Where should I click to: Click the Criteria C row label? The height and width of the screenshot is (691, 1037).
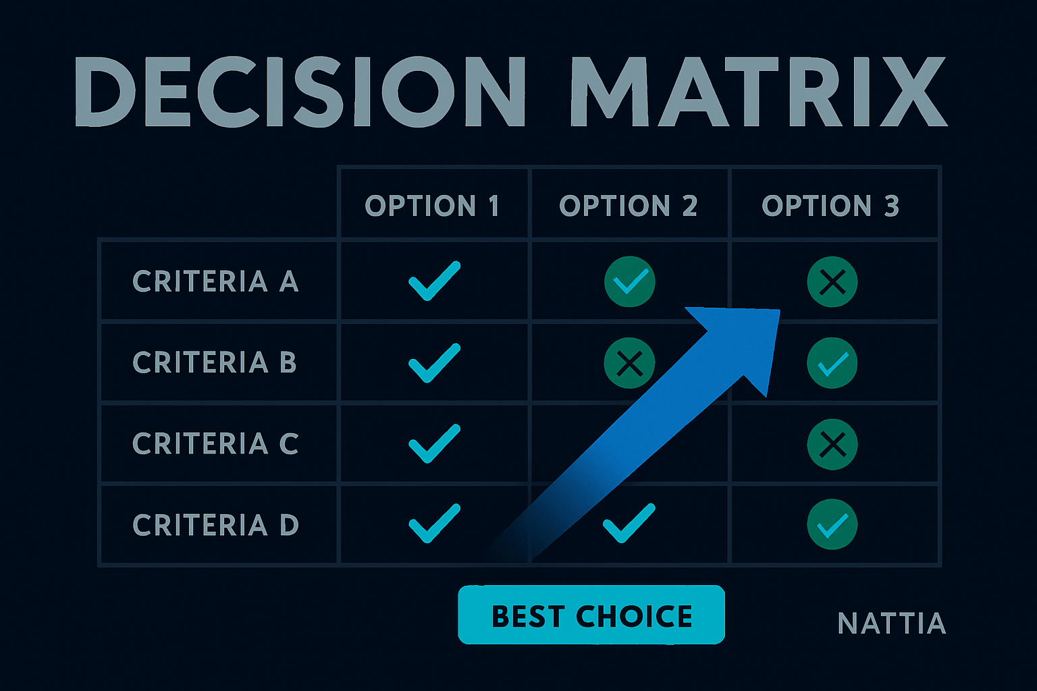pos(215,444)
